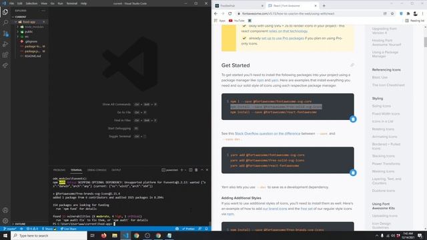Switch to the DEBUG CONSOLE panel tab

[97, 170]
